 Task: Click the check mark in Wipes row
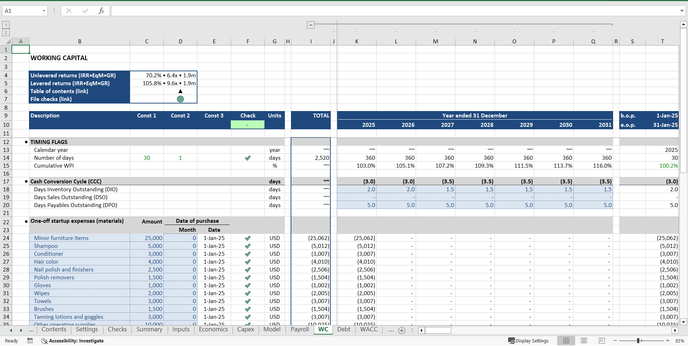click(248, 293)
